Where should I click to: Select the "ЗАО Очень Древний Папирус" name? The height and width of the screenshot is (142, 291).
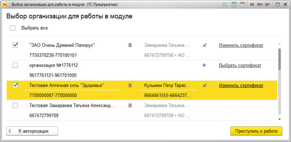click(62, 45)
